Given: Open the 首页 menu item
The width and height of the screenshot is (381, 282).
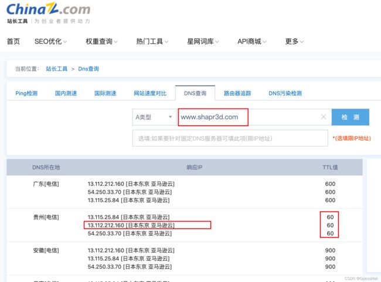Looking at the screenshot, I should (13, 41).
